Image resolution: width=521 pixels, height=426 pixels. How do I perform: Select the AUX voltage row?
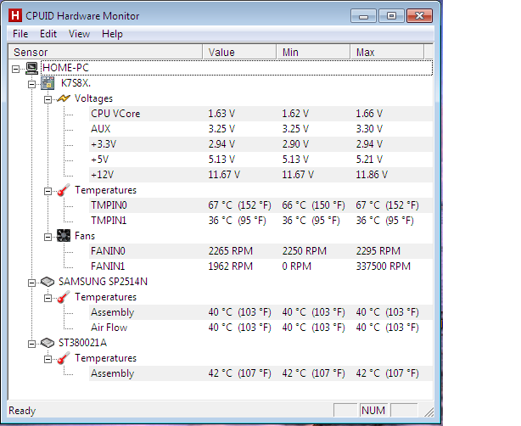click(260, 129)
